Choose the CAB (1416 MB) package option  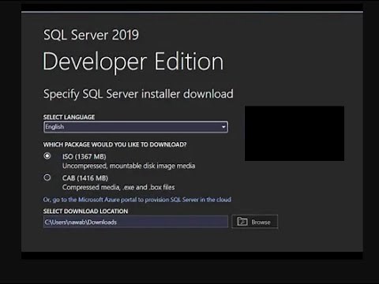(47, 177)
